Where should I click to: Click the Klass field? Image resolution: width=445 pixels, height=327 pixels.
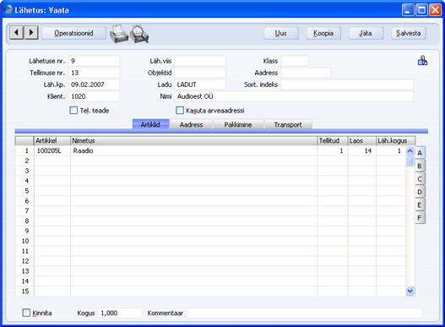[295, 61]
